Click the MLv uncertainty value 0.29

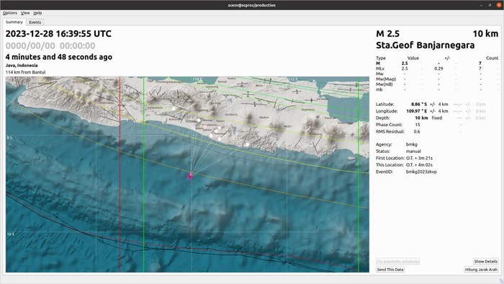[x=438, y=68]
